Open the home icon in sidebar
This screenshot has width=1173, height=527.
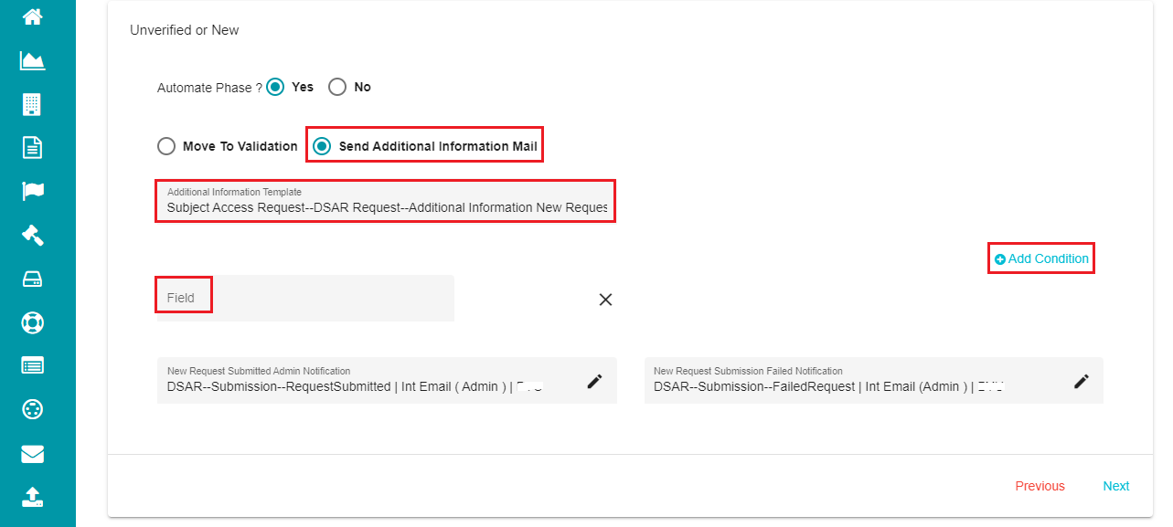click(x=32, y=16)
